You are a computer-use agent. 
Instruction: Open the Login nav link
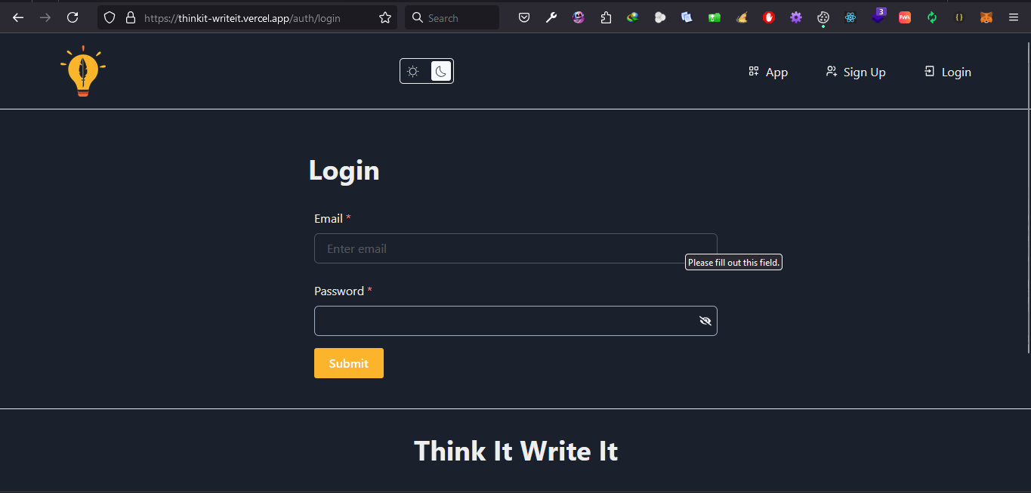pos(947,72)
